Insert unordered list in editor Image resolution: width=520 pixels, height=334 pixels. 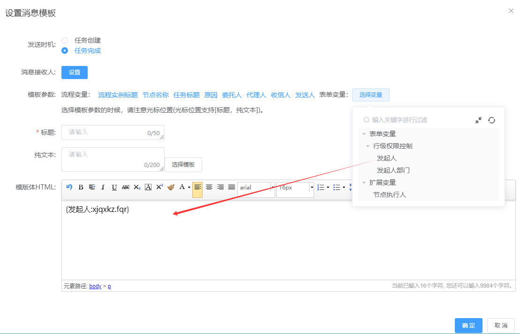337,187
